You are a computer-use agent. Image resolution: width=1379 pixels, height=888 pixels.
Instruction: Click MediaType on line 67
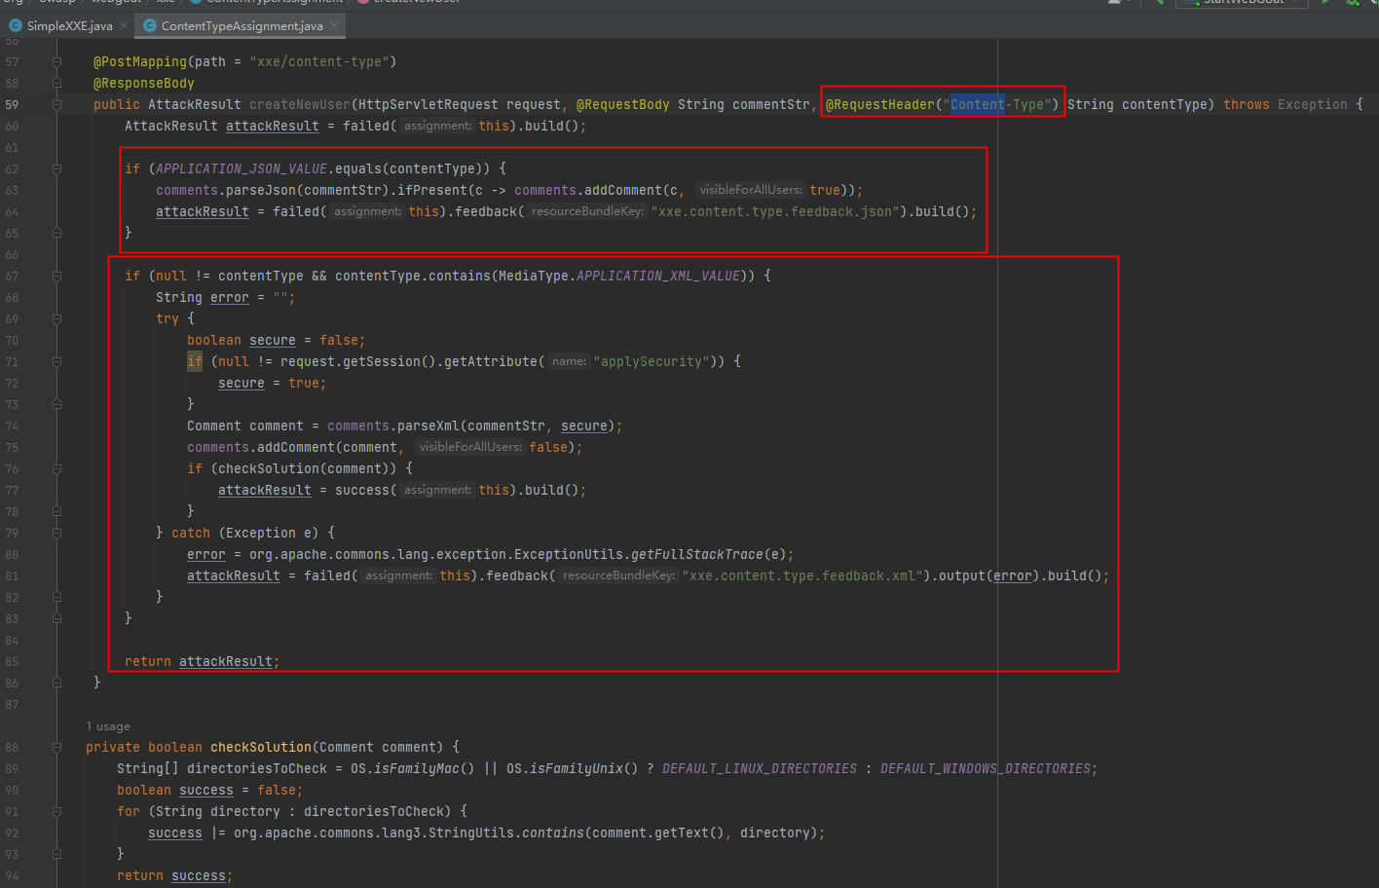point(534,276)
